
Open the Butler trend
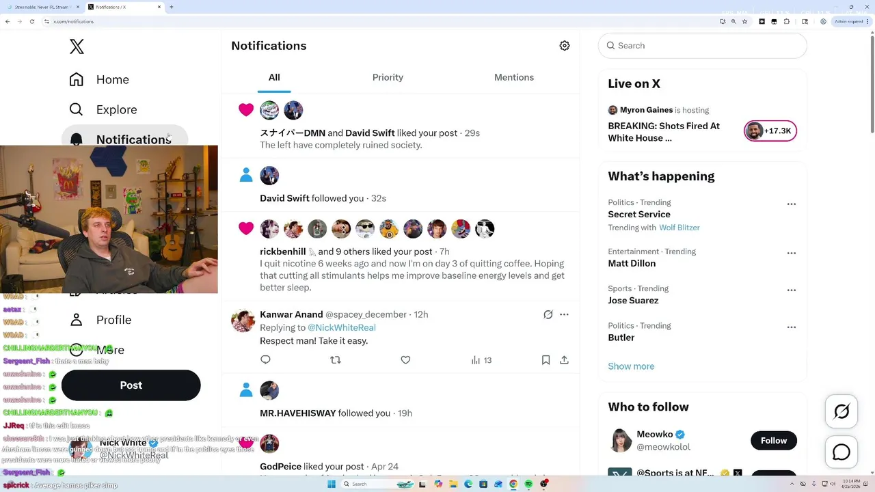point(621,338)
